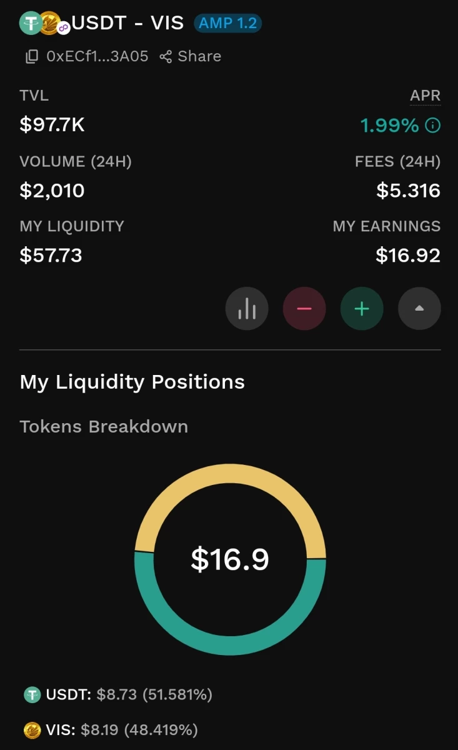
Task: Click the USDT - VIS pair title
Action: 127,23
